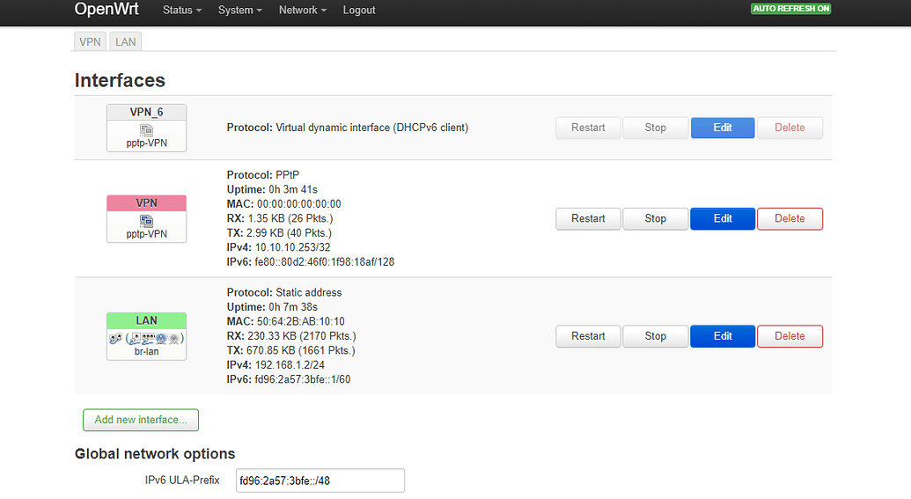Expand the System menu
Image resolution: width=911 pixels, height=499 pixels.
[x=240, y=11]
